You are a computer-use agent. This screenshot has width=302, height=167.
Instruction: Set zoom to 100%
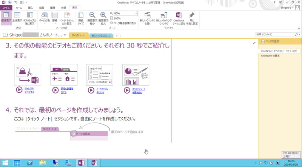(116, 18)
